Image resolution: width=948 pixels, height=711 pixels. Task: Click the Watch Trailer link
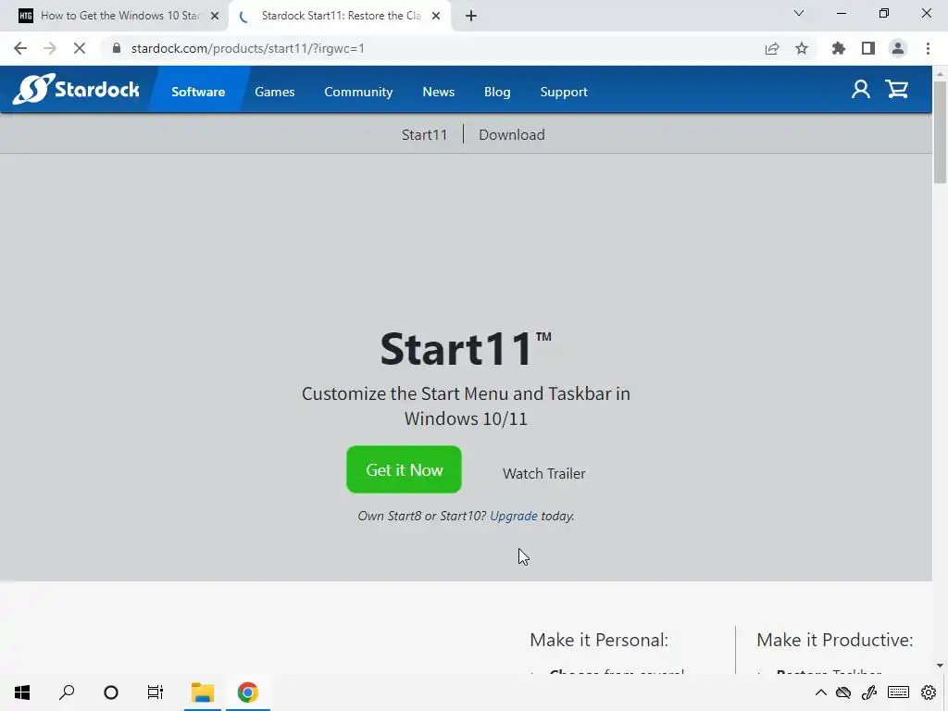pos(544,473)
